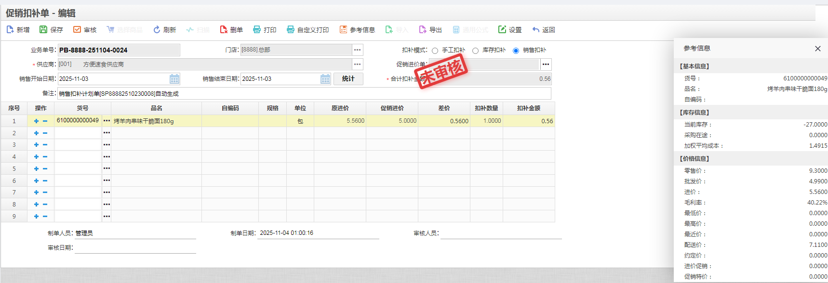This screenshot has width=828, height=283.
Task: Click the 保存 (Save) toolbar icon
Action: (x=43, y=30)
